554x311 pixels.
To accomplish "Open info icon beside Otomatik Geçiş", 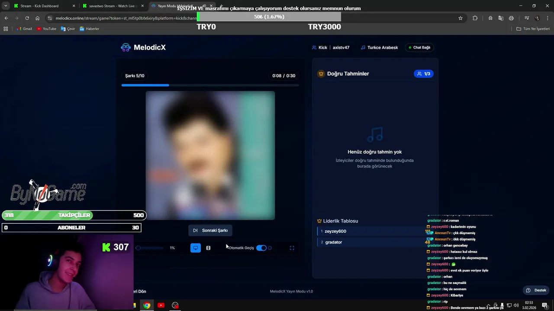I will pyautogui.click(x=270, y=248).
